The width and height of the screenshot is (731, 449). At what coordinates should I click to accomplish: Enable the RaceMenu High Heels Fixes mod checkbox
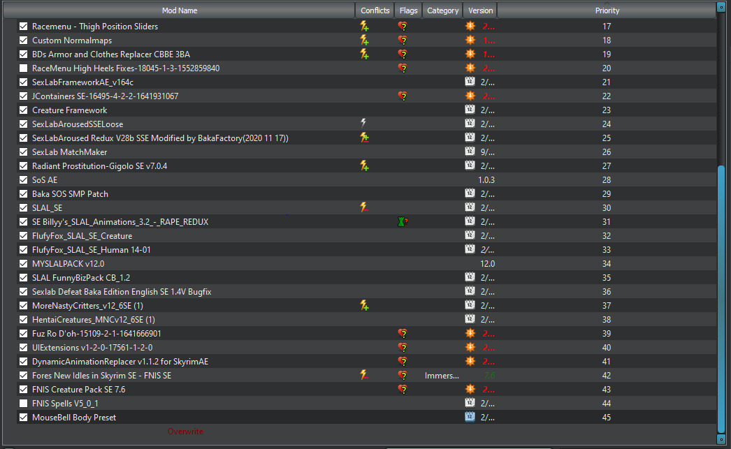[x=23, y=68]
